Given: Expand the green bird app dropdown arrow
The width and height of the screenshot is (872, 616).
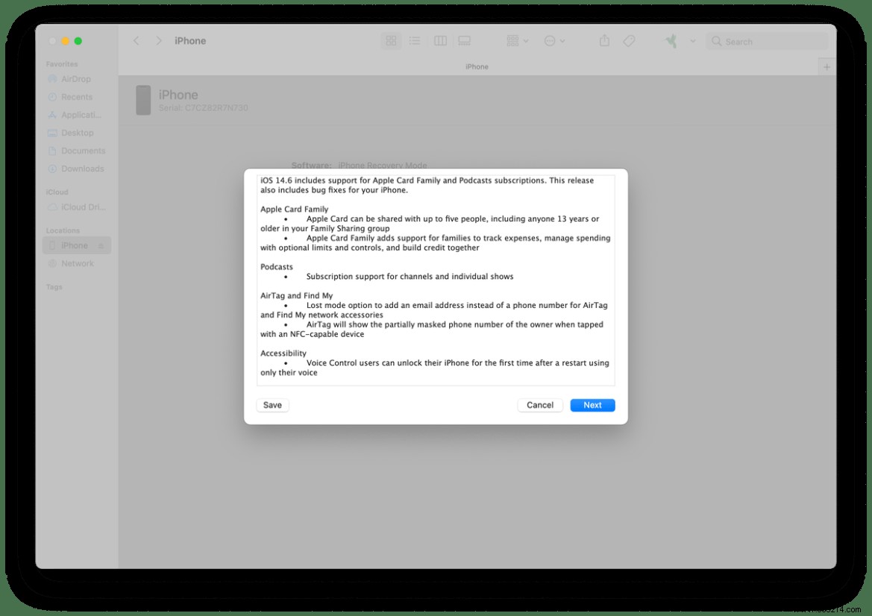Looking at the screenshot, I should pyautogui.click(x=692, y=41).
